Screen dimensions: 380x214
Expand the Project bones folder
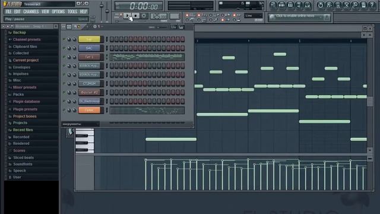click(x=23, y=117)
